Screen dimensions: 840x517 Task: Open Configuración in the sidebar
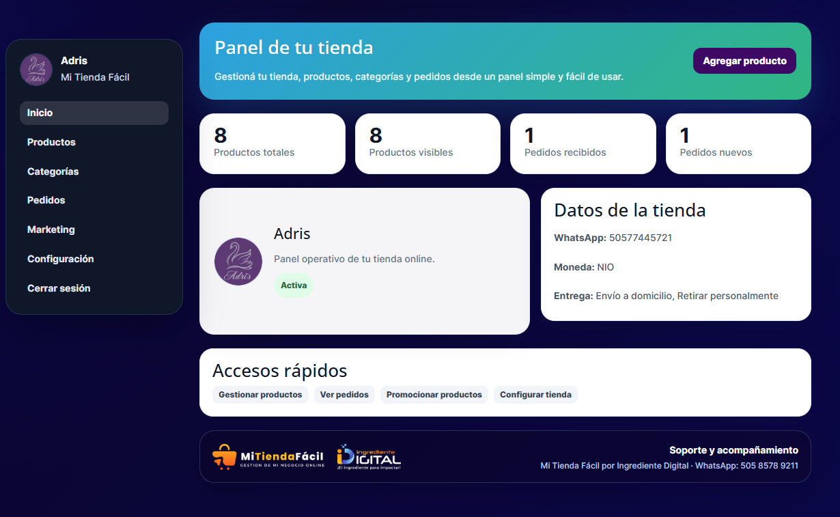tap(94, 259)
